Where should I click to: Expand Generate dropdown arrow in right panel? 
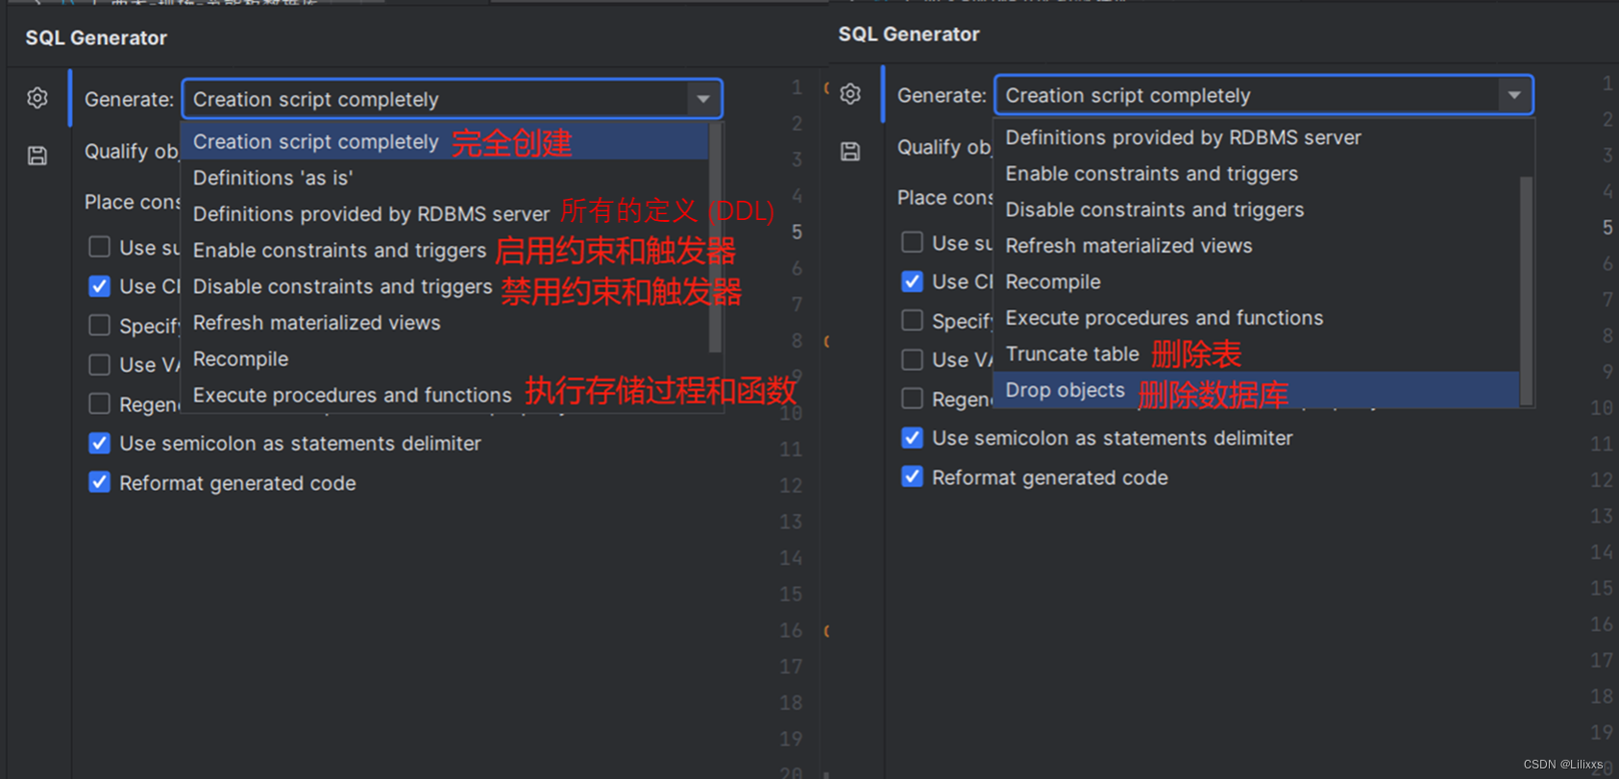tap(1514, 95)
